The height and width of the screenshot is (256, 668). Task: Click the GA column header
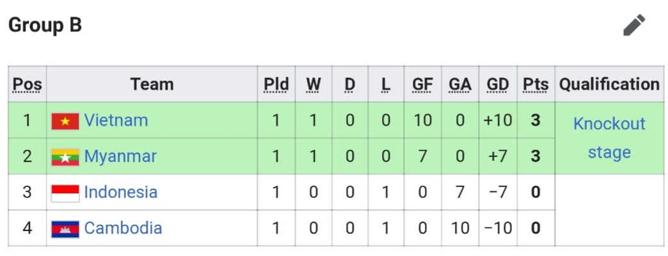click(460, 84)
